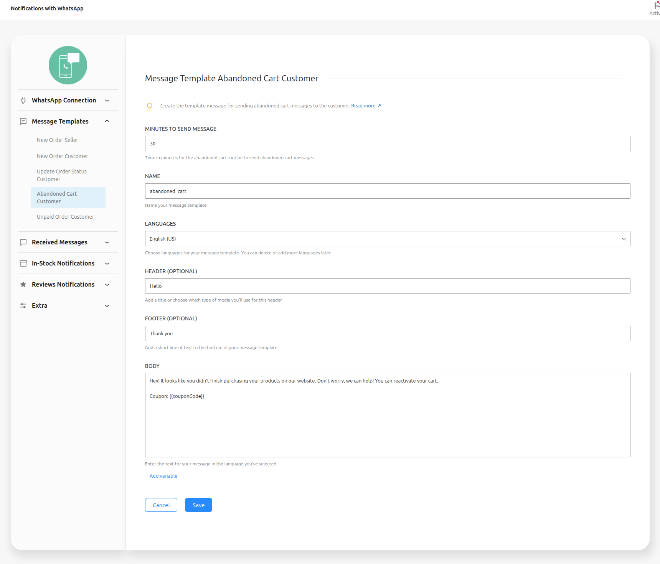Image resolution: width=660 pixels, height=564 pixels.
Task: Click the lightbulb tip icon
Action: pos(150,106)
